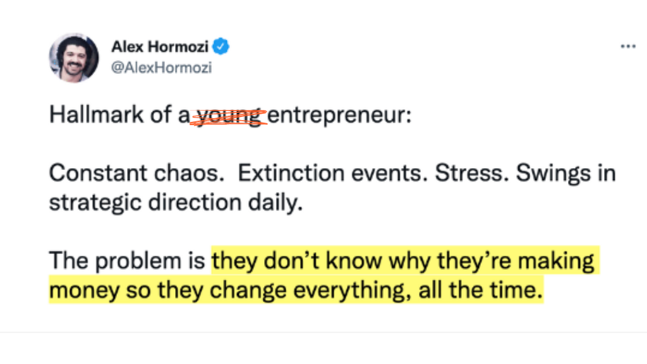Open the three-dot more options menu
647x364 pixels.
click(627, 47)
